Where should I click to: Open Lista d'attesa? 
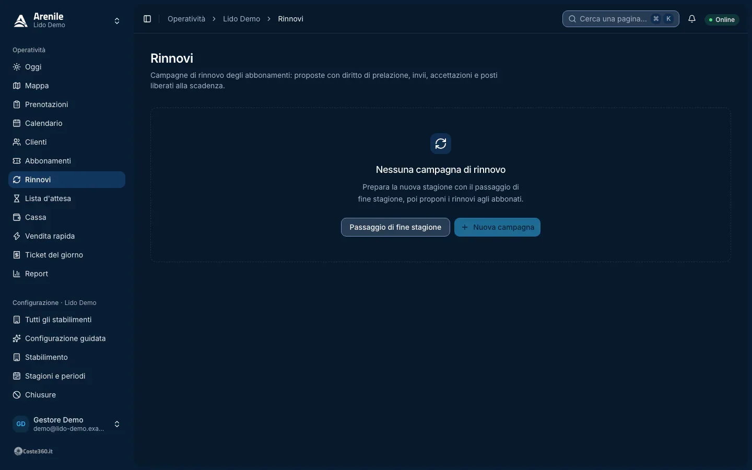(67, 198)
